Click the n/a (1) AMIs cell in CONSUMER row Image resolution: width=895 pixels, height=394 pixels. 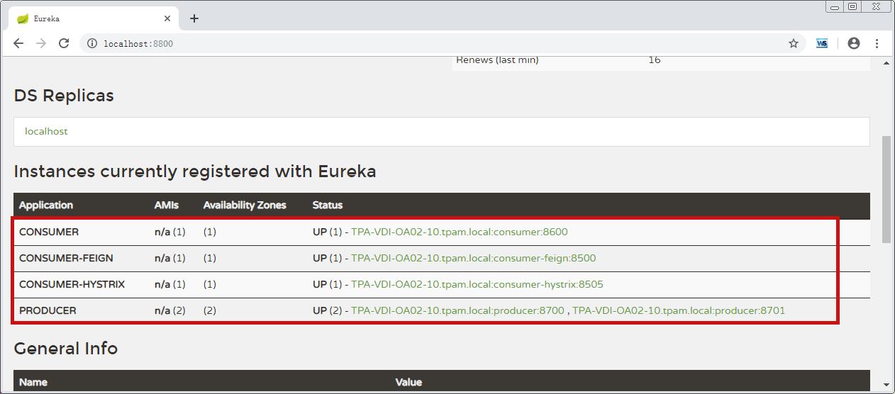(170, 232)
